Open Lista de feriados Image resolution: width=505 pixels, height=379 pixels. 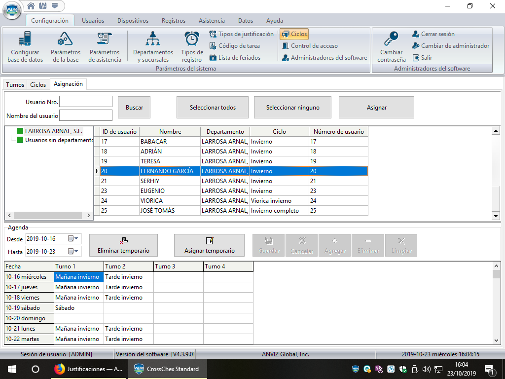(x=235, y=58)
